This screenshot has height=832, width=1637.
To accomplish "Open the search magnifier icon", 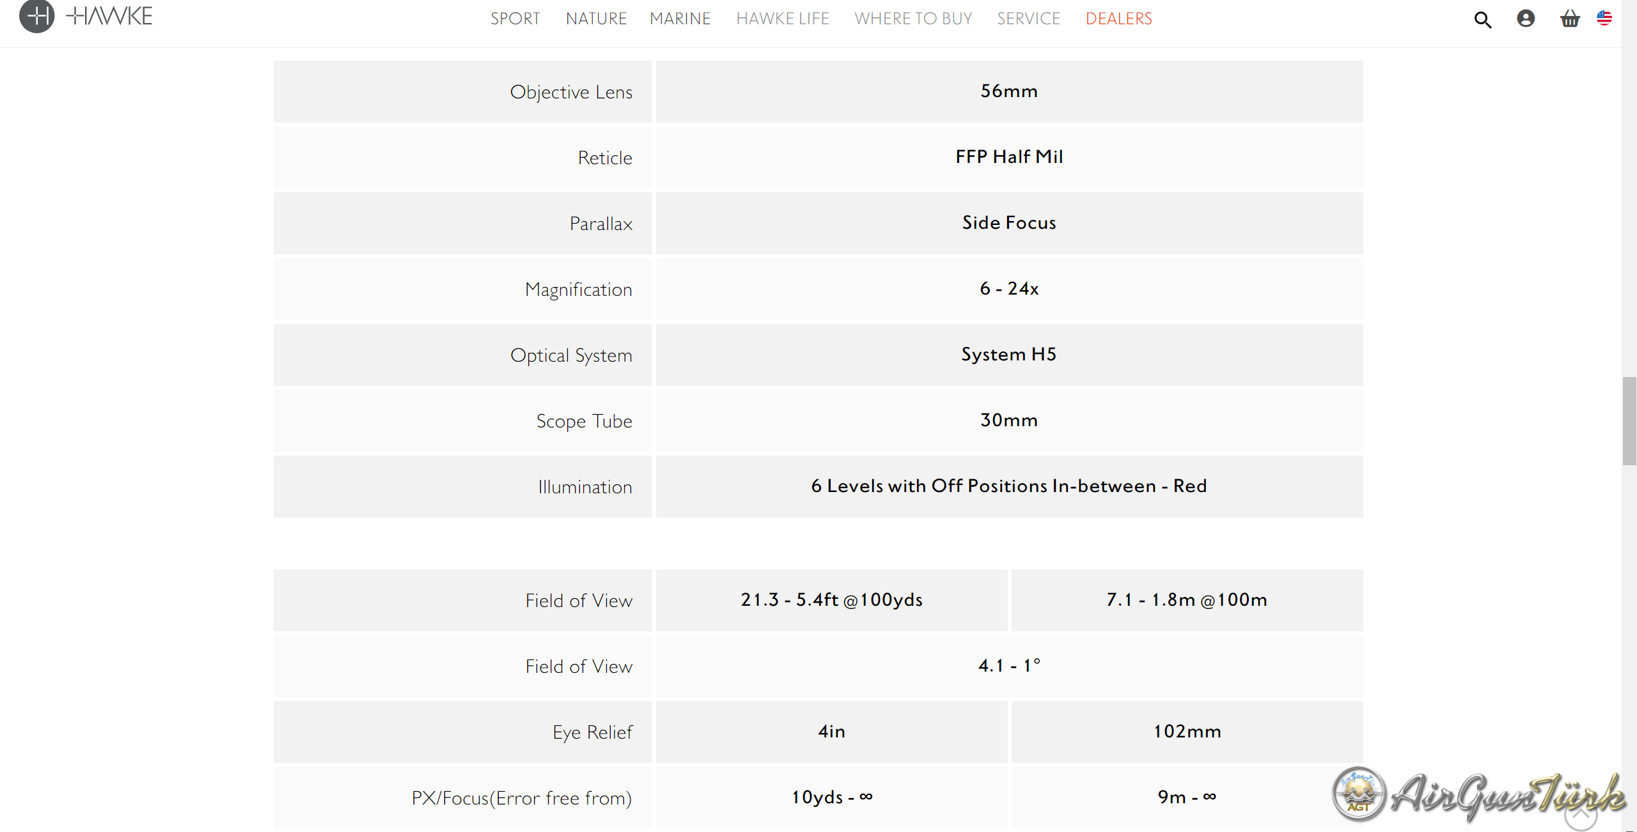I will [1482, 20].
